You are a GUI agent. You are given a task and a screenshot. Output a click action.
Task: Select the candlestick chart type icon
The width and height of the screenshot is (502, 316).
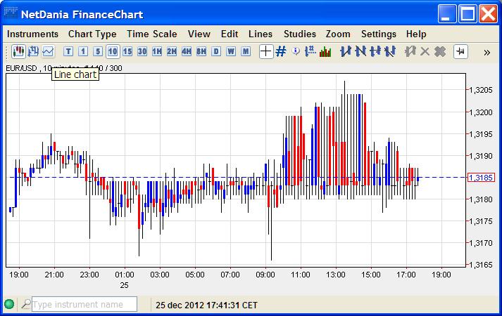point(18,51)
